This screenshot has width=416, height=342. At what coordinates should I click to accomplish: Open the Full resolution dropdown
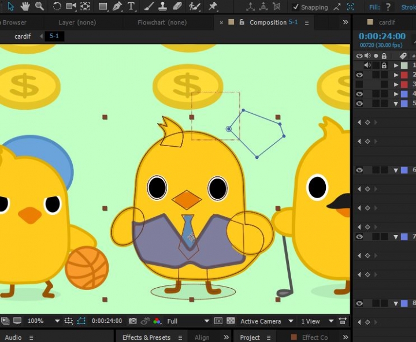188,321
